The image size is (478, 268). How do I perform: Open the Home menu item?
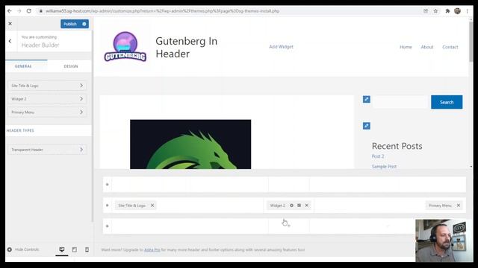point(406,47)
